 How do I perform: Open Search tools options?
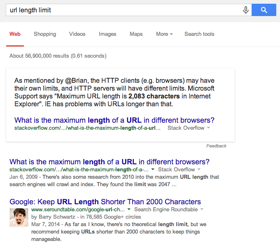(x=199, y=34)
